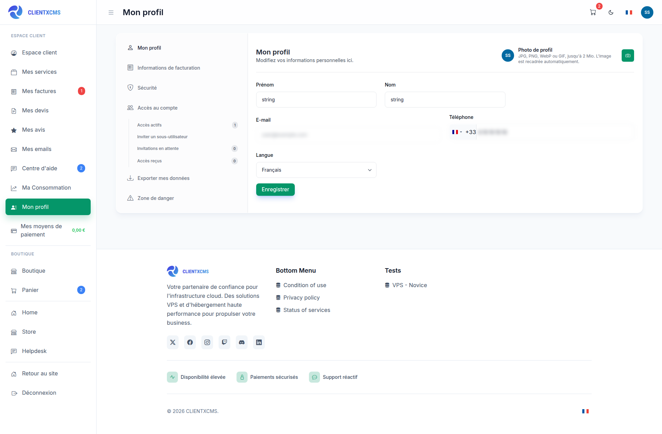
Task: Open Mes factures in sidebar
Action: [48, 91]
